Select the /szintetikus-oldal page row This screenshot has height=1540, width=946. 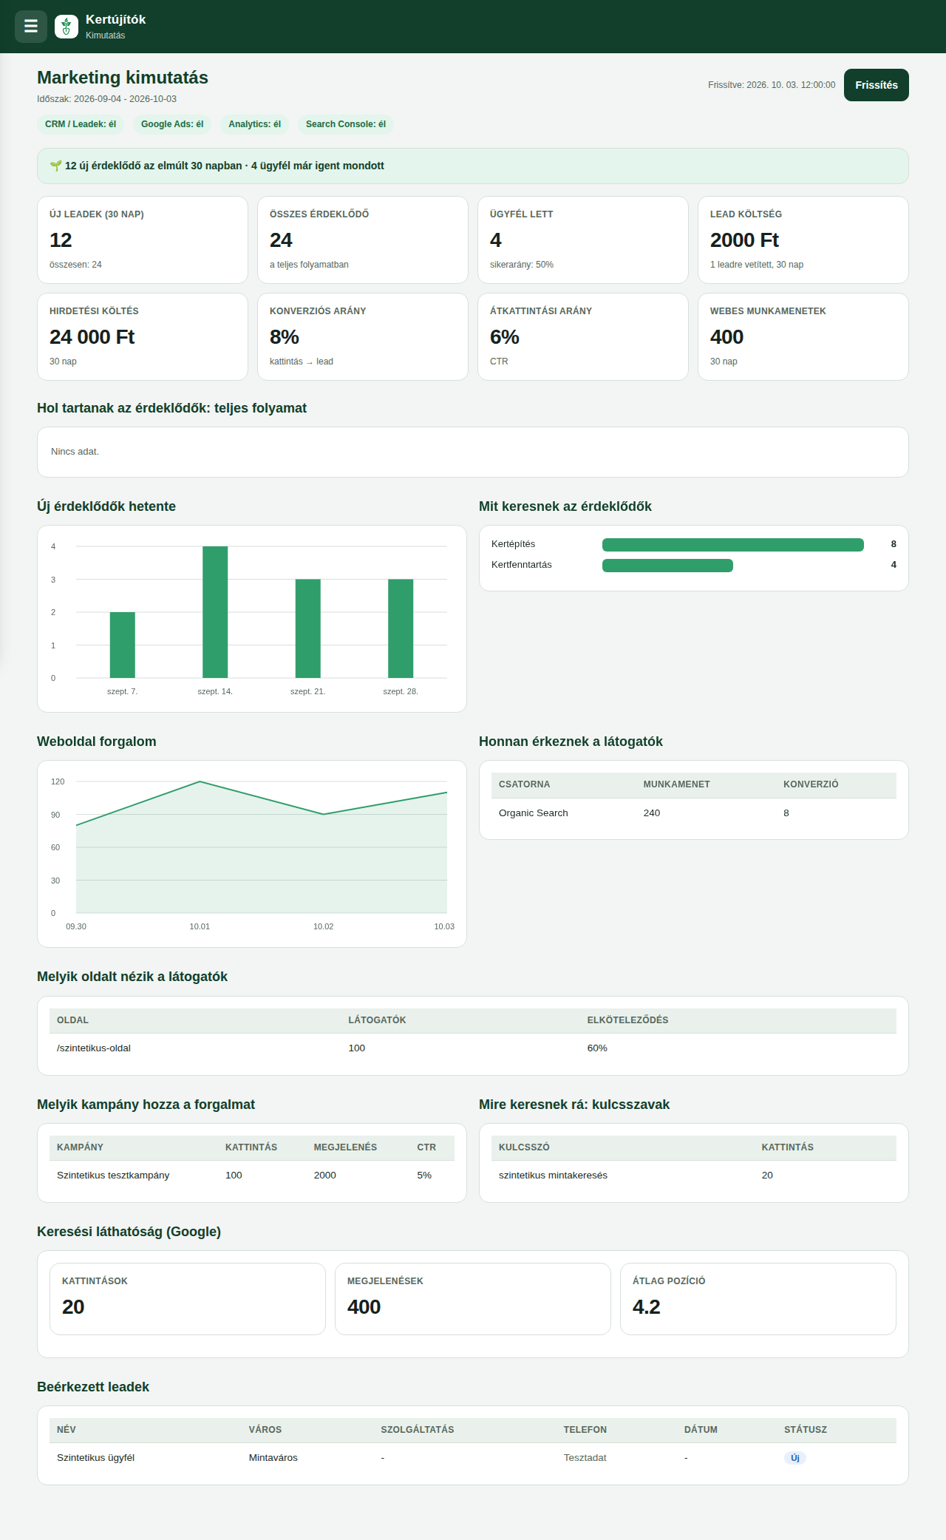pyautogui.click(x=473, y=1048)
